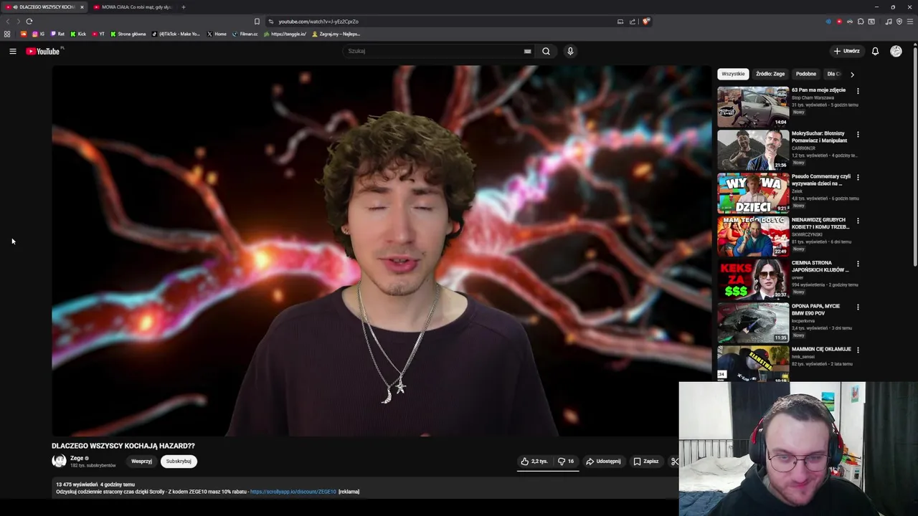Click the 'Udostępnij' share button
This screenshot has height=516, width=918.
[x=603, y=462]
